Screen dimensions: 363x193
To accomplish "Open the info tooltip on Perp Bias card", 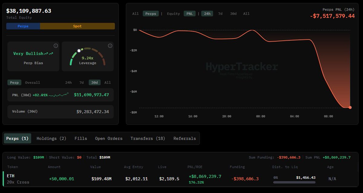I will (x=55, y=46).
